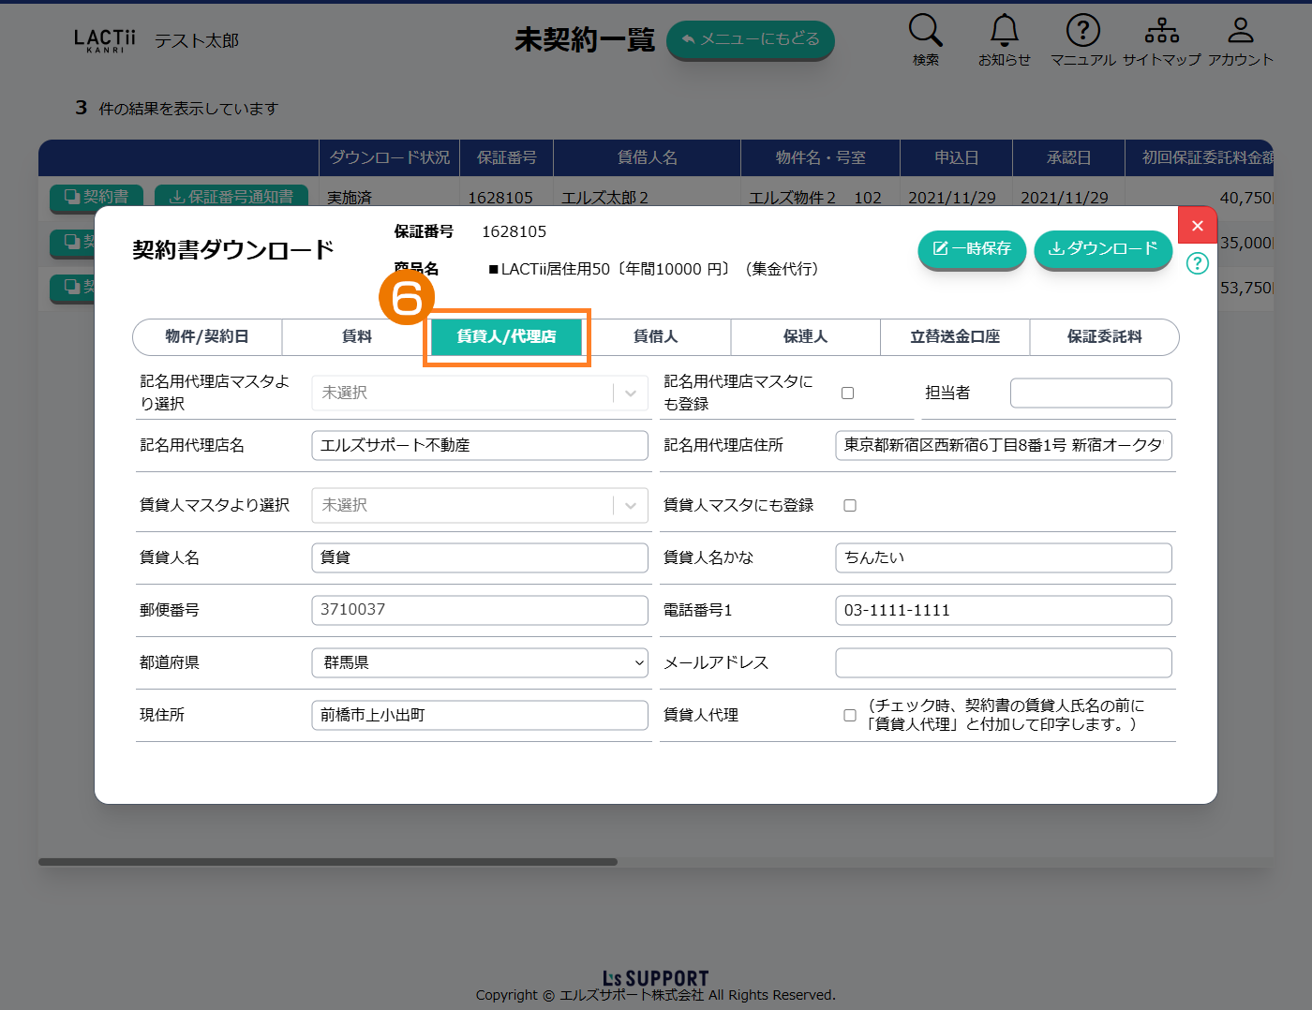Open the お知らせ notification bell
The image size is (1312, 1010).
1004,31
